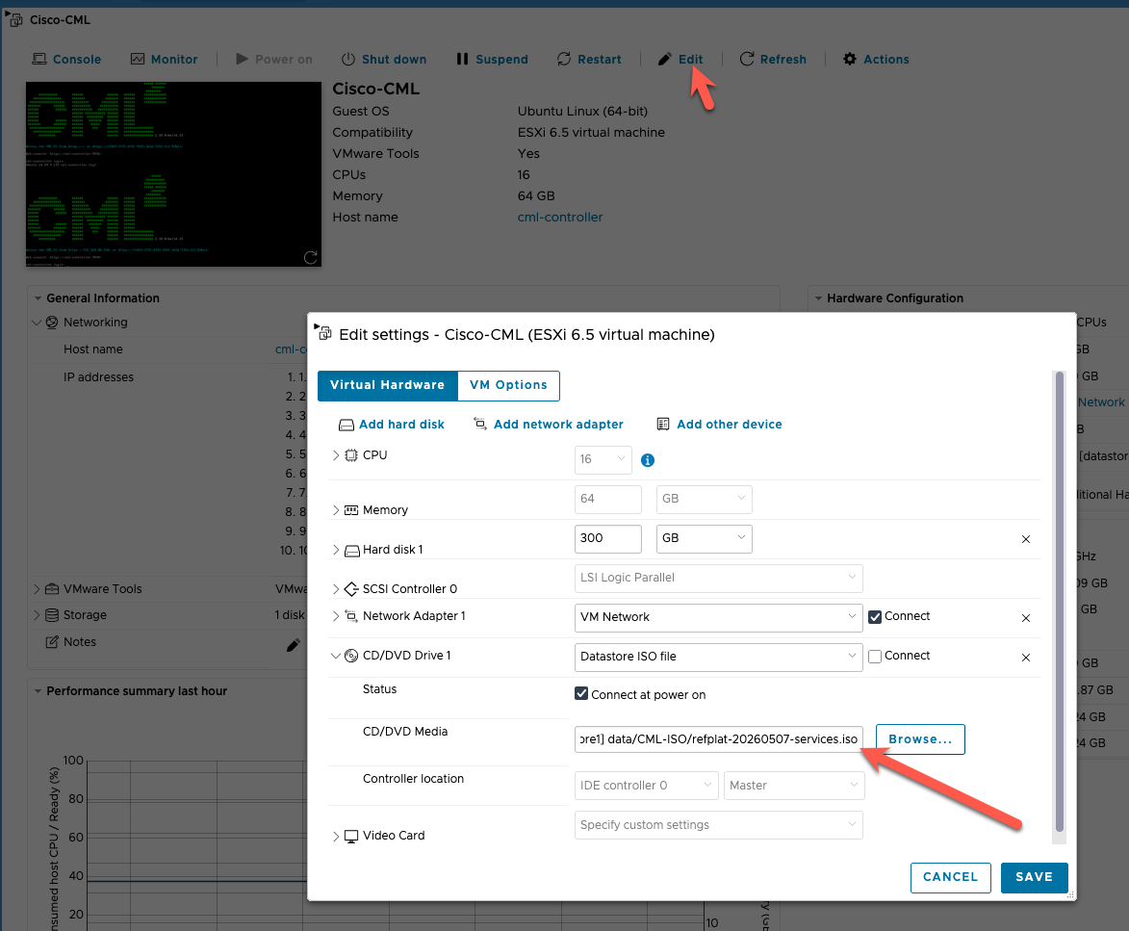Open the Hard disk 1 unit dropdown
The width and height of the screenshot is (1129, 931).
point(705,538)
